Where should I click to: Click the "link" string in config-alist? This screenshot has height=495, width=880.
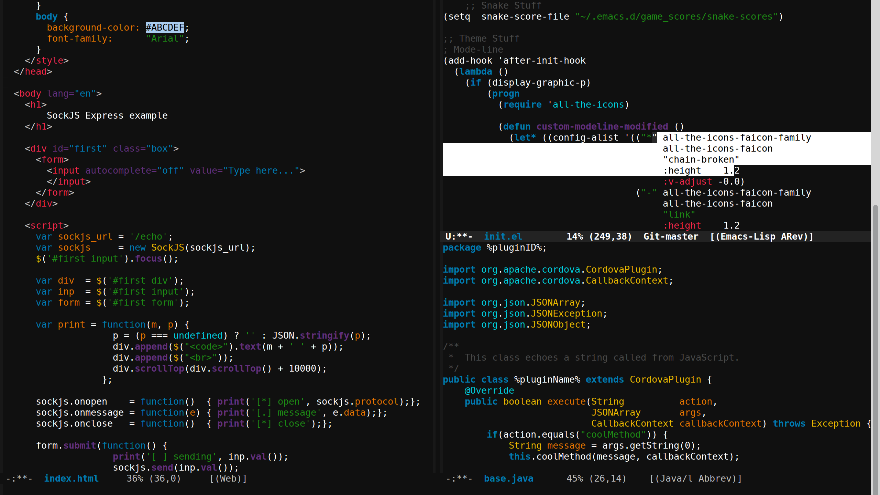click(x=679, y=214)
